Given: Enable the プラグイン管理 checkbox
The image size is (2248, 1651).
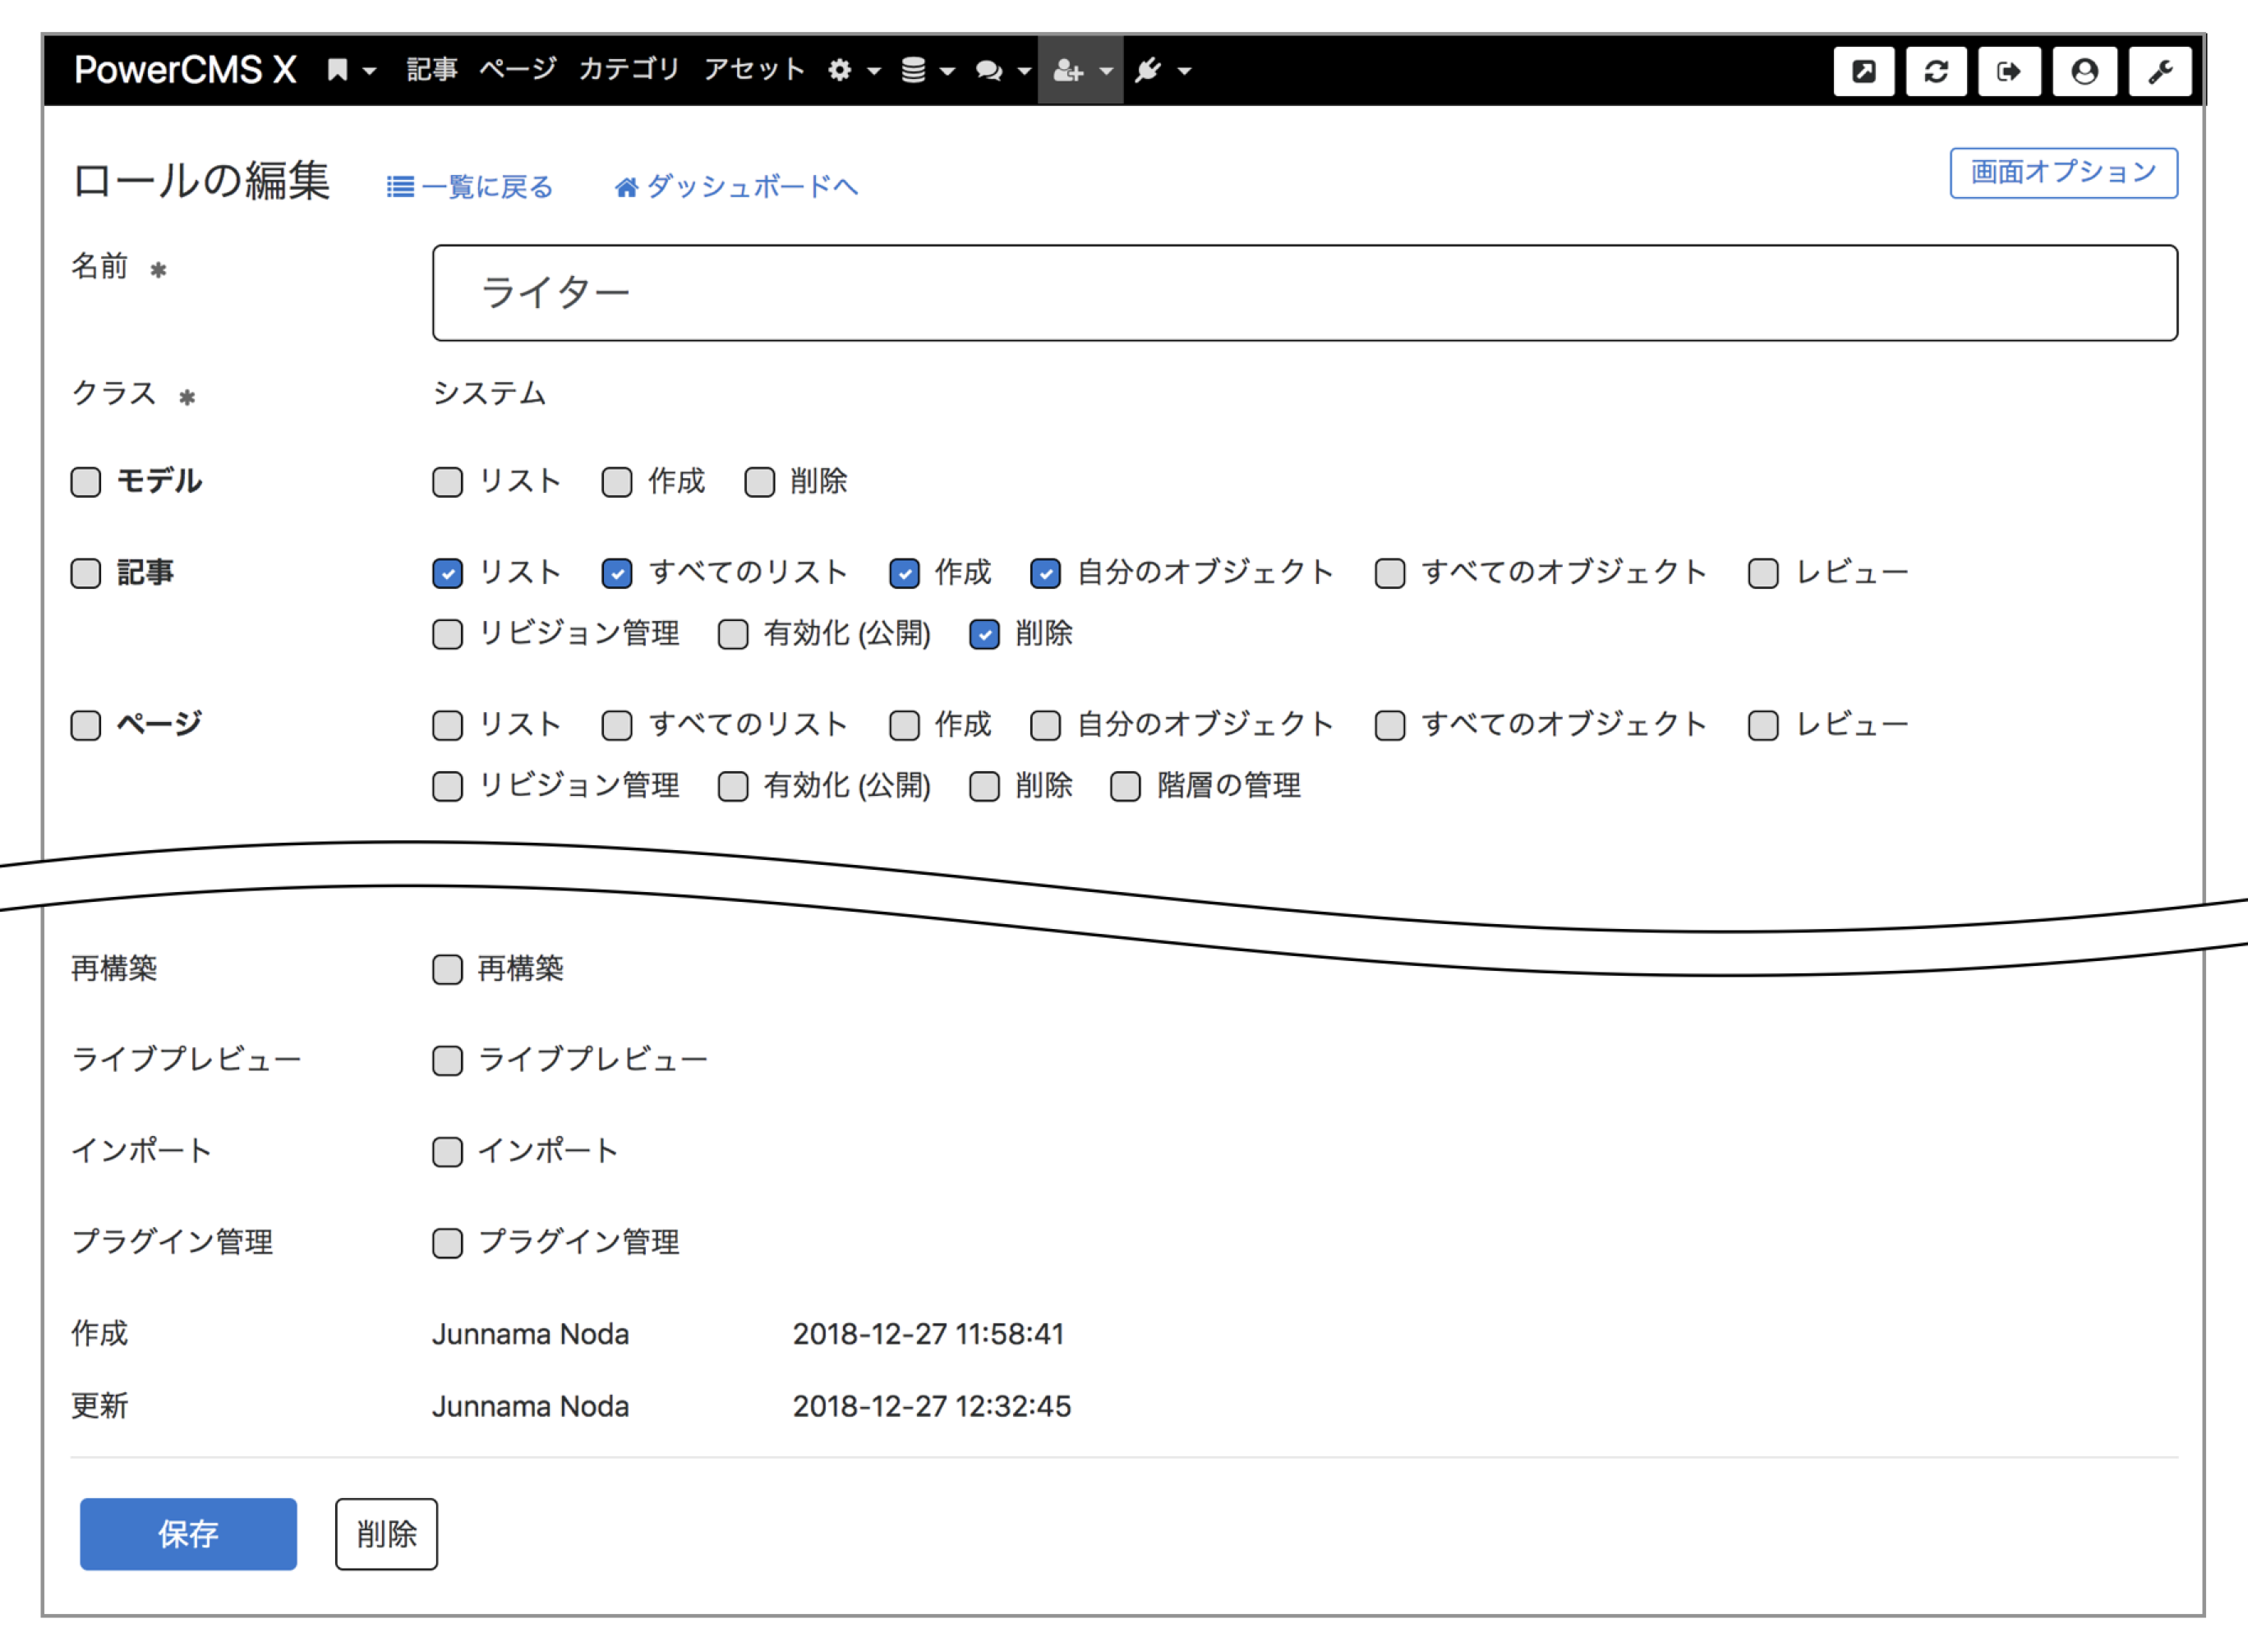Looking at the screenshot, I should [x=447, y=1244].
